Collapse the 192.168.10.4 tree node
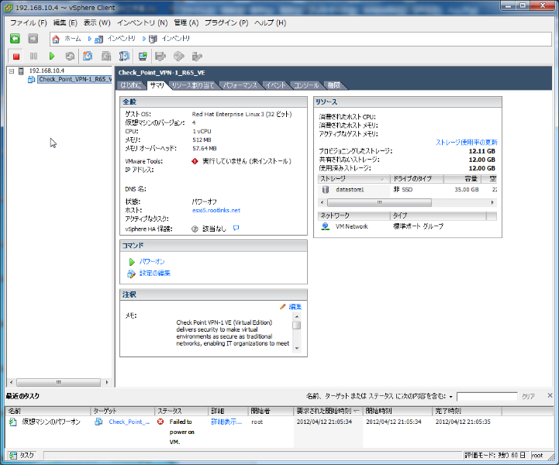The image size is (559, 465). click(x=12, y=71)
